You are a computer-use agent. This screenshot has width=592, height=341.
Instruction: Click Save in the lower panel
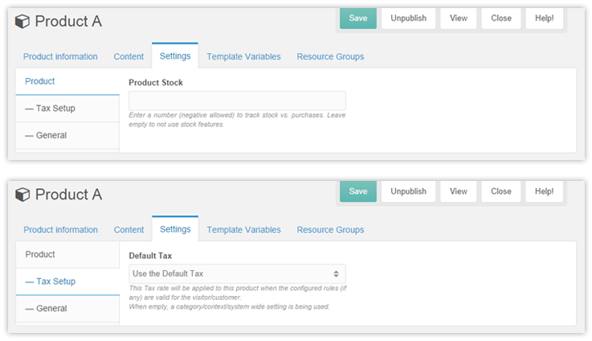pos(358,191)
